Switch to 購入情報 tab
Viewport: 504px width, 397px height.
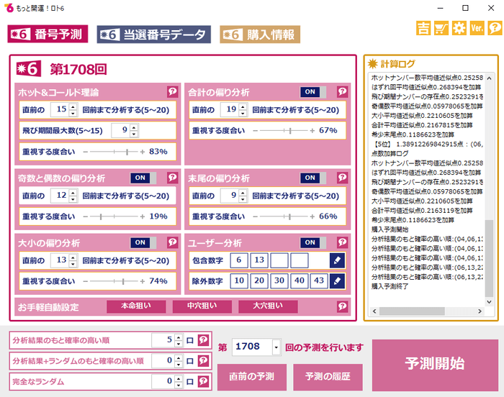pos(260,35)
